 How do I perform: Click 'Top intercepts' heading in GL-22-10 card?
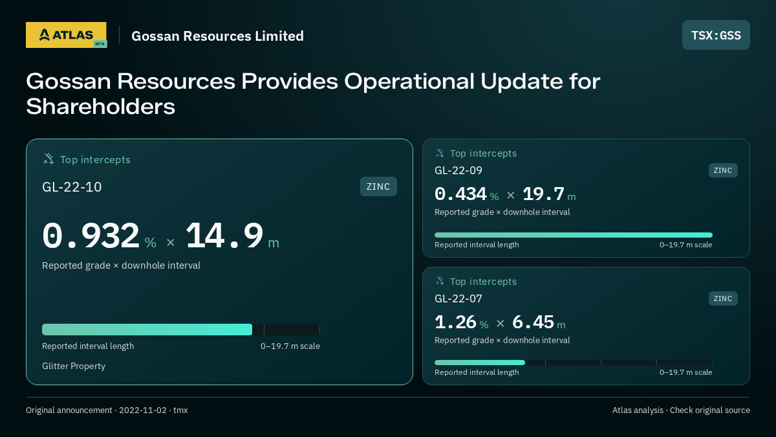point(95,159)
